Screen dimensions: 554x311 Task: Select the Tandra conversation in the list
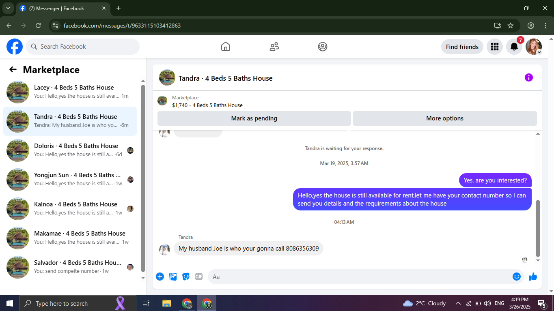coord(70,121)
